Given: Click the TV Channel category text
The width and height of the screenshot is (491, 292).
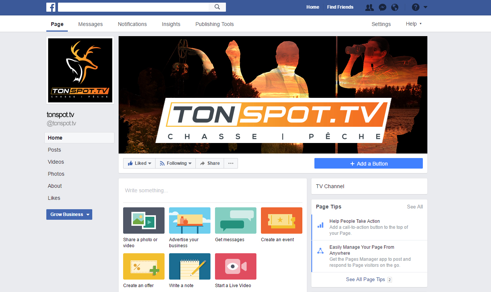Looking at the screenshot, I should pyautogui.click(x=330, y=186).
